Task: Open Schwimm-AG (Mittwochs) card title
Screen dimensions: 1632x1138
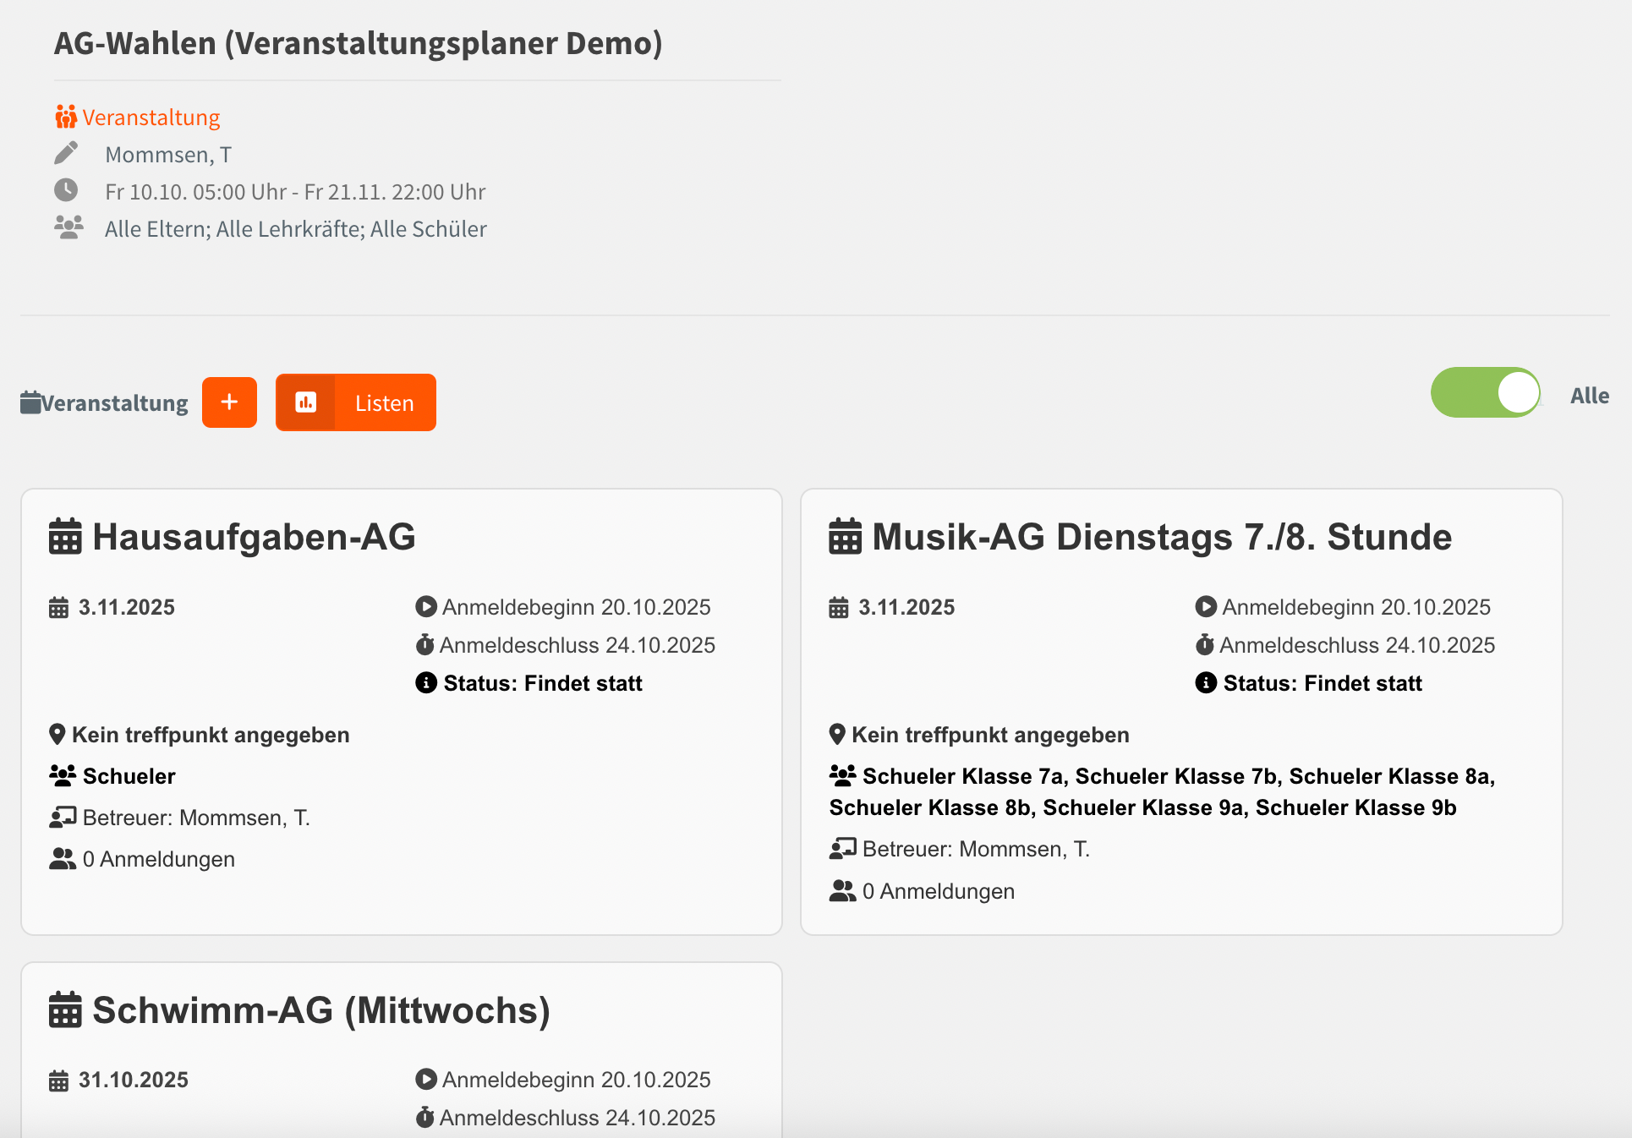Action: pyautogui.click(x=320, y=1010)
